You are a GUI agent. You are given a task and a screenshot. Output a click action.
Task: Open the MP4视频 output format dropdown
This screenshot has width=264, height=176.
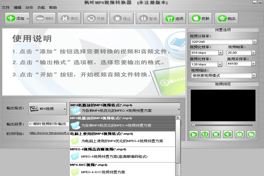click(48, 109)
